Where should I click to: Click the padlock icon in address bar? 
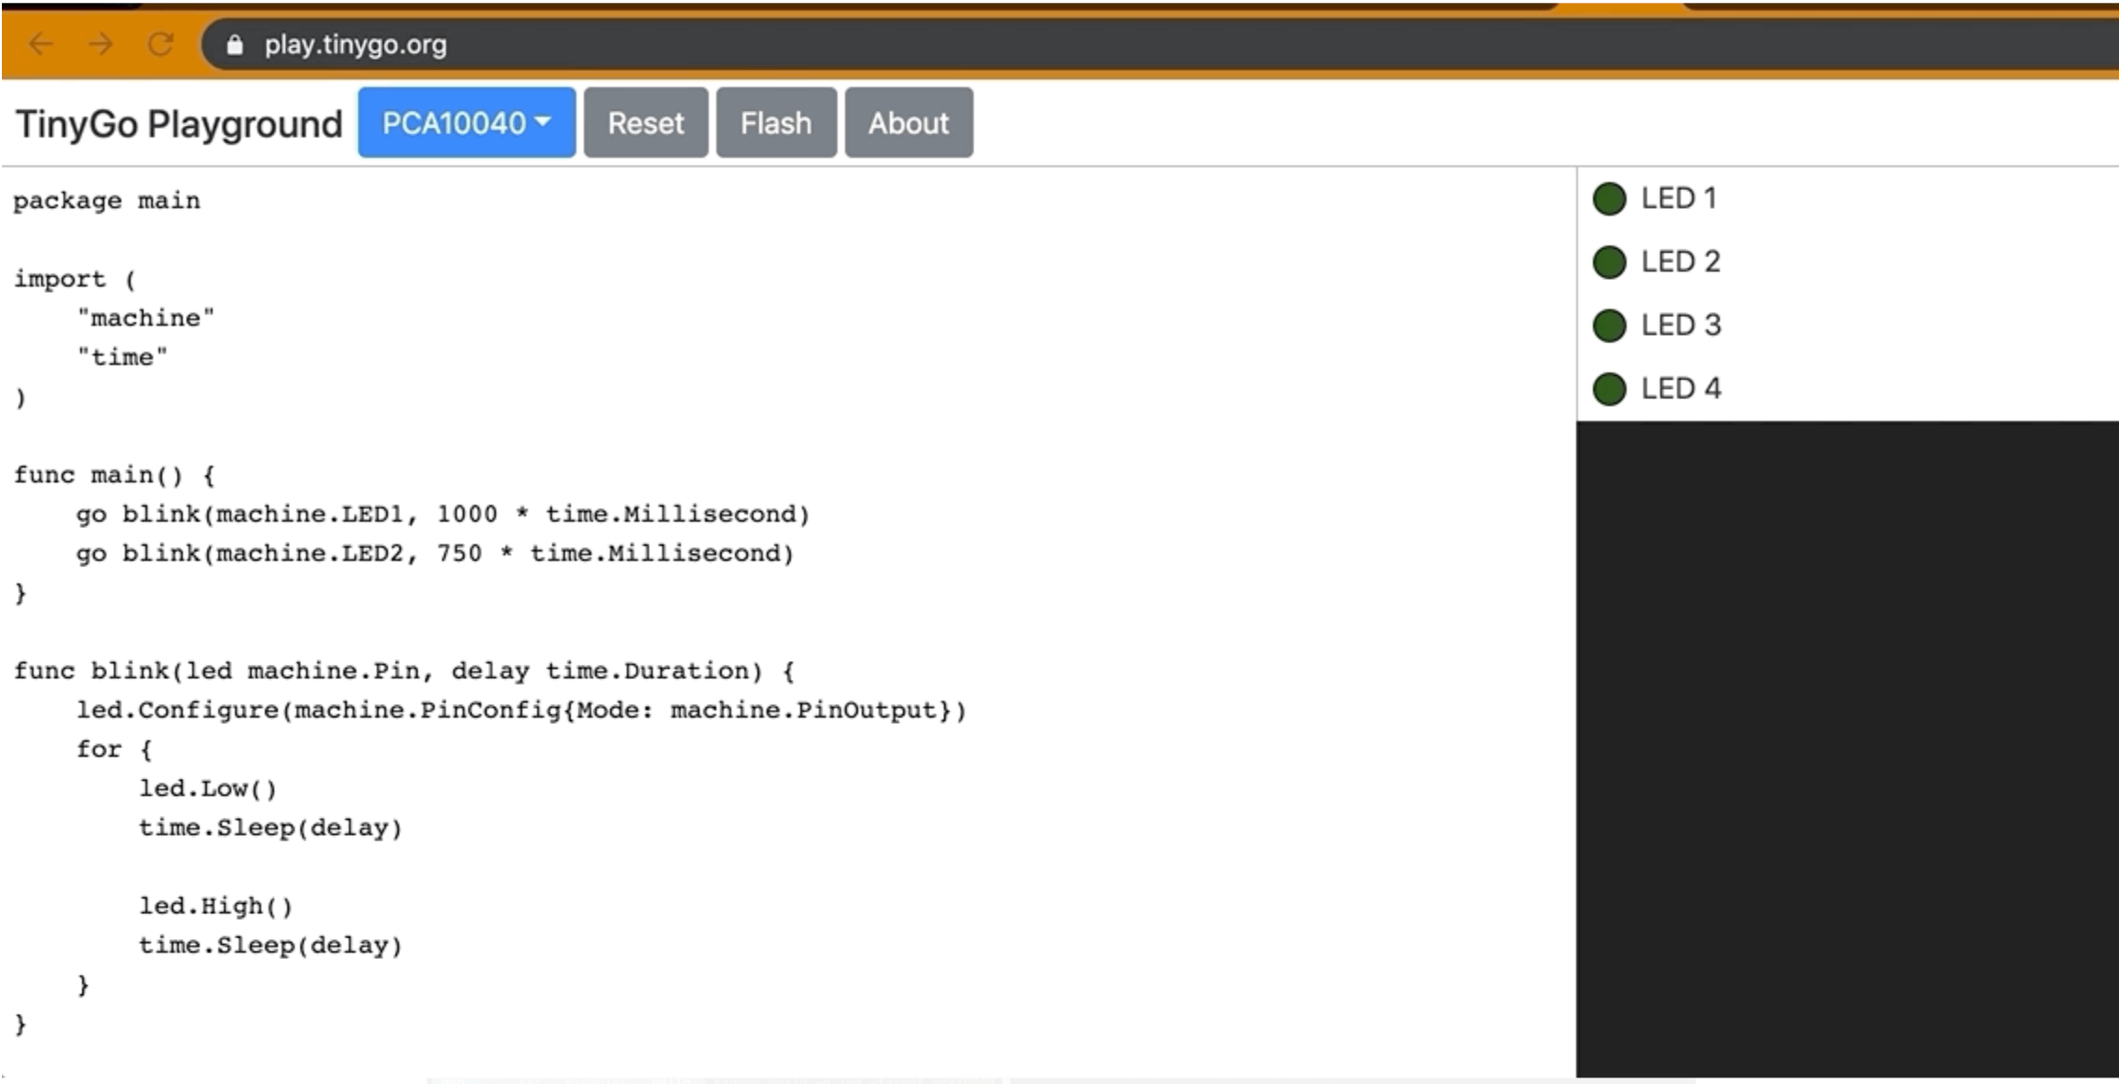pyautogui.click(x=235, y=45)
